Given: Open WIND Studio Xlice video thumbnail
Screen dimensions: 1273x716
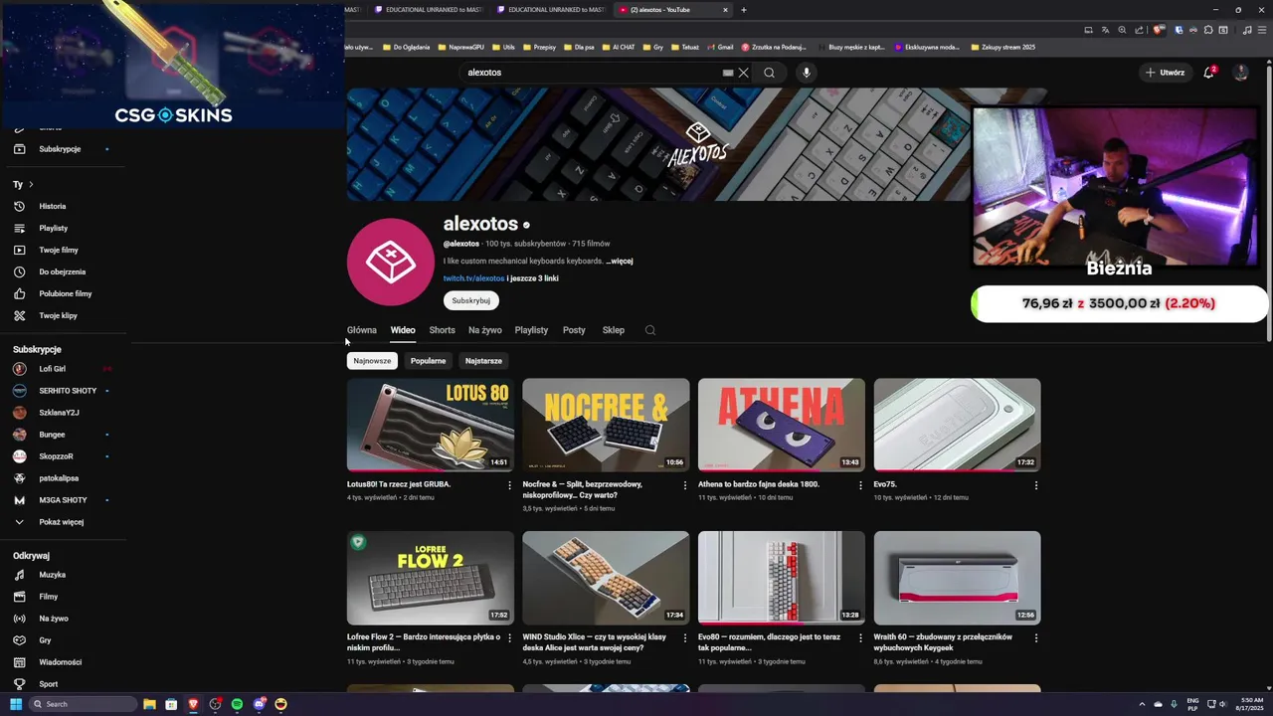Looking at the screenshot, I should click(x=606, y=578).
